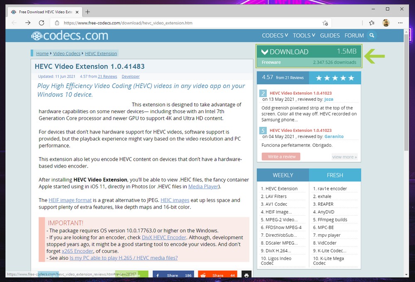Image resolution: width=415 pixels, height=282 pixels.
Task: Click reviewer name Joza
Action: click(329, 100)
